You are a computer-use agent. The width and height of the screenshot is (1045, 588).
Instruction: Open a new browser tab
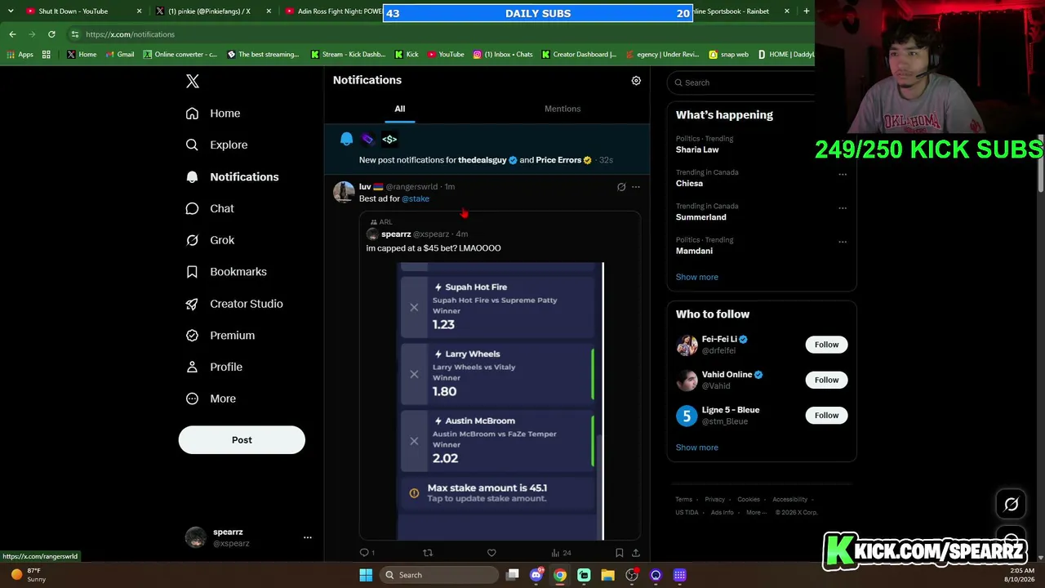[806, 11]
